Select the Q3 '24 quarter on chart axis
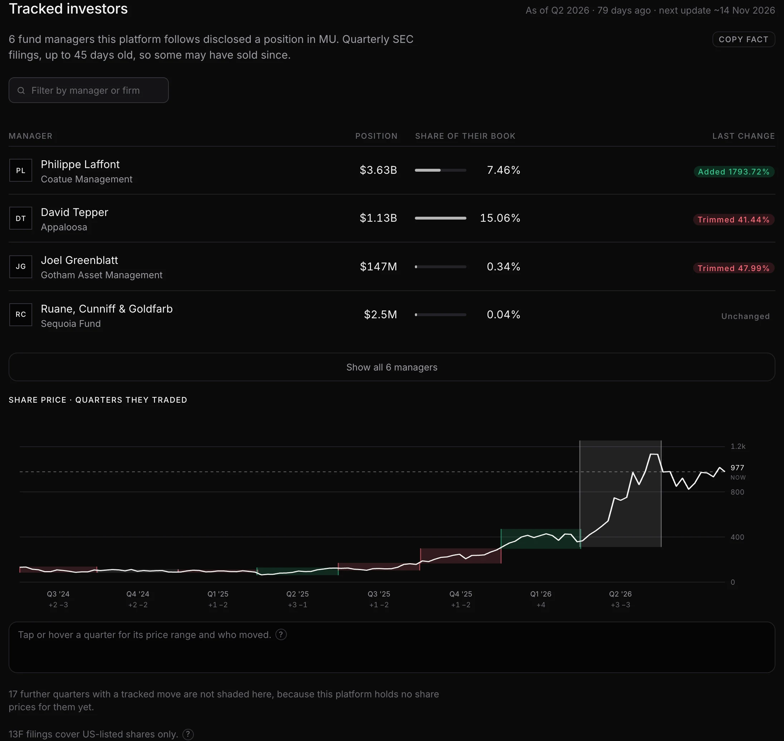The height and width of the screenshot is (741, 784). (58, 594)
